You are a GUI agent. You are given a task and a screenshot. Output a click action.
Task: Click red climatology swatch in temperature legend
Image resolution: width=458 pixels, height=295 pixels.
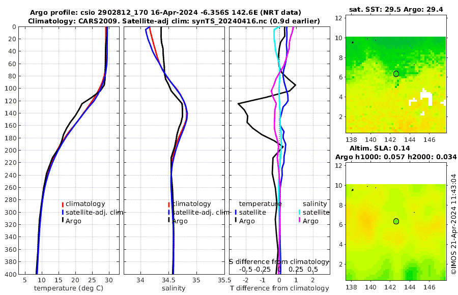63,204
